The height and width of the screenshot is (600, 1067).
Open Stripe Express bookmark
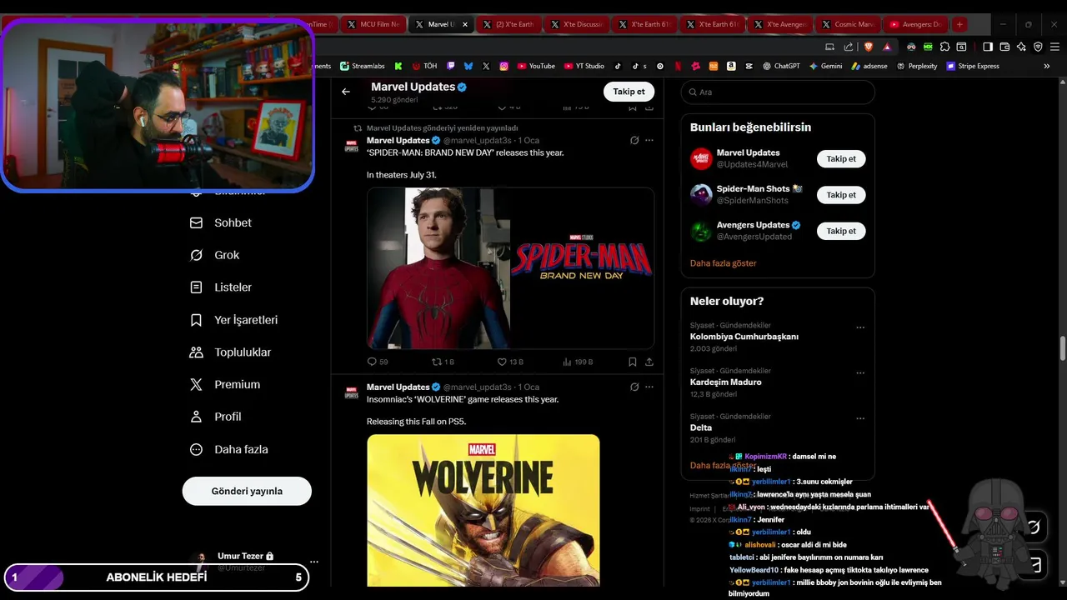click(x=973, y=66)
